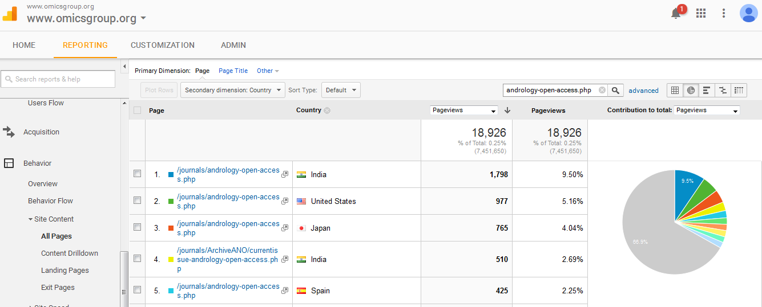The image size is (762, 307).
Task: Switch to the data table view
Action: [x=675, y=90]
